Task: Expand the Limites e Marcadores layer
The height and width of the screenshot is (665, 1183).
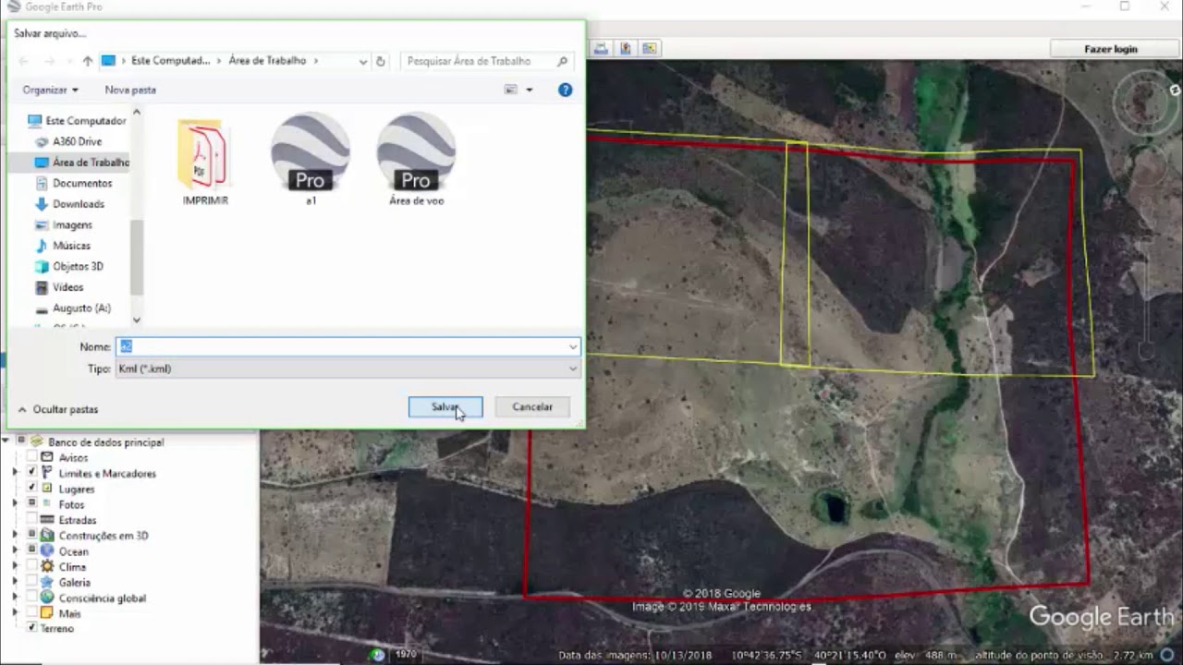Action: [x=15, y=472]
